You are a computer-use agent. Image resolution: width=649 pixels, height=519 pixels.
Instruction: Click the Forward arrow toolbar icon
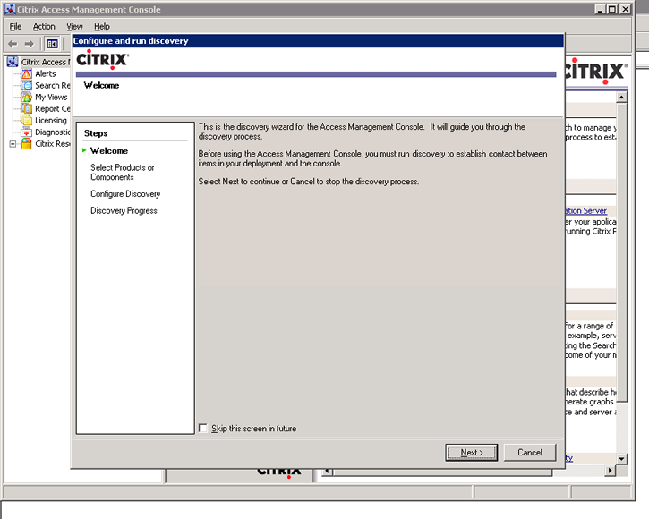pos(29,44)
